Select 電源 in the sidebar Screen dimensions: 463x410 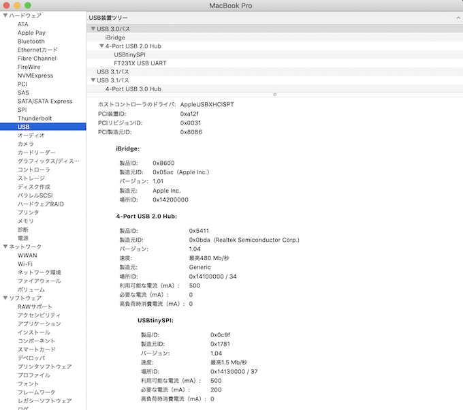tap(23, 238)
